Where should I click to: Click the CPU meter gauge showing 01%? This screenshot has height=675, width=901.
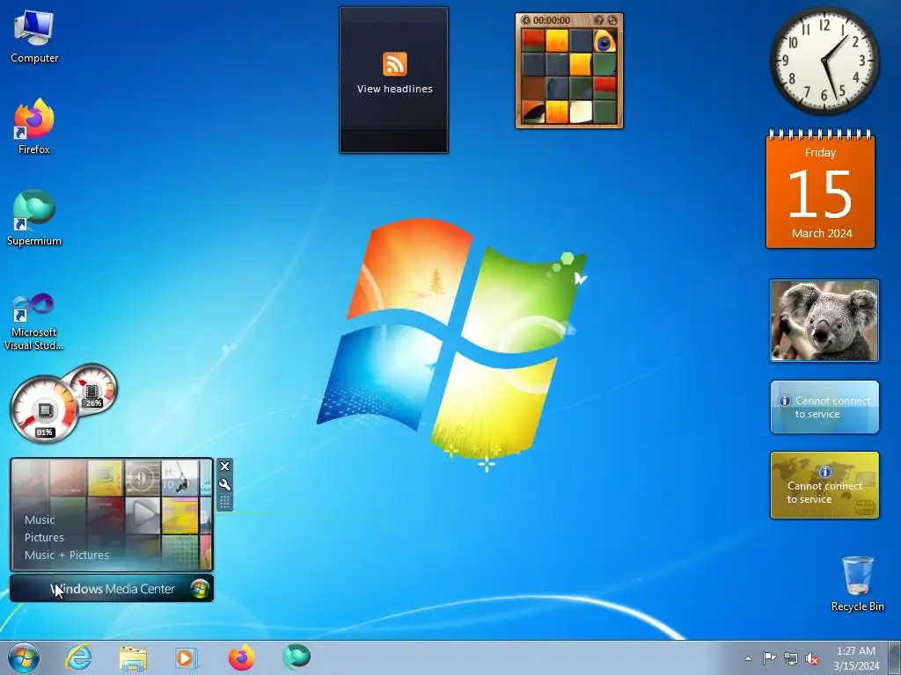click(x=44, y=410)
